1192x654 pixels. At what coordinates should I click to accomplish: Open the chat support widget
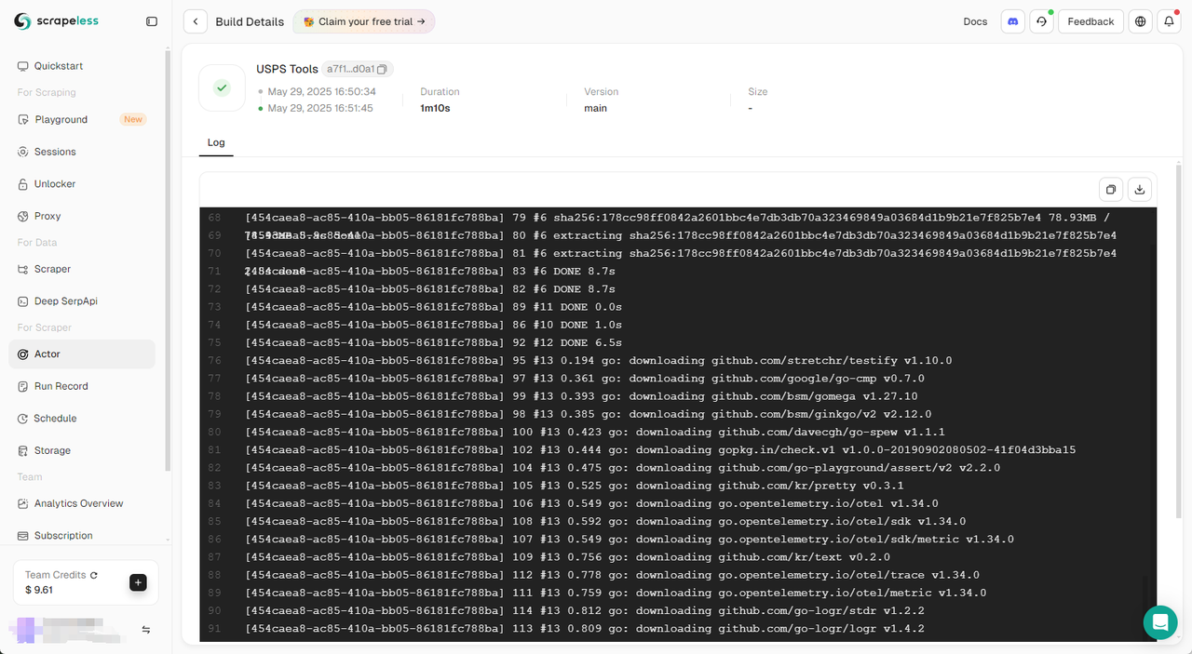[x=1160, y=621]
